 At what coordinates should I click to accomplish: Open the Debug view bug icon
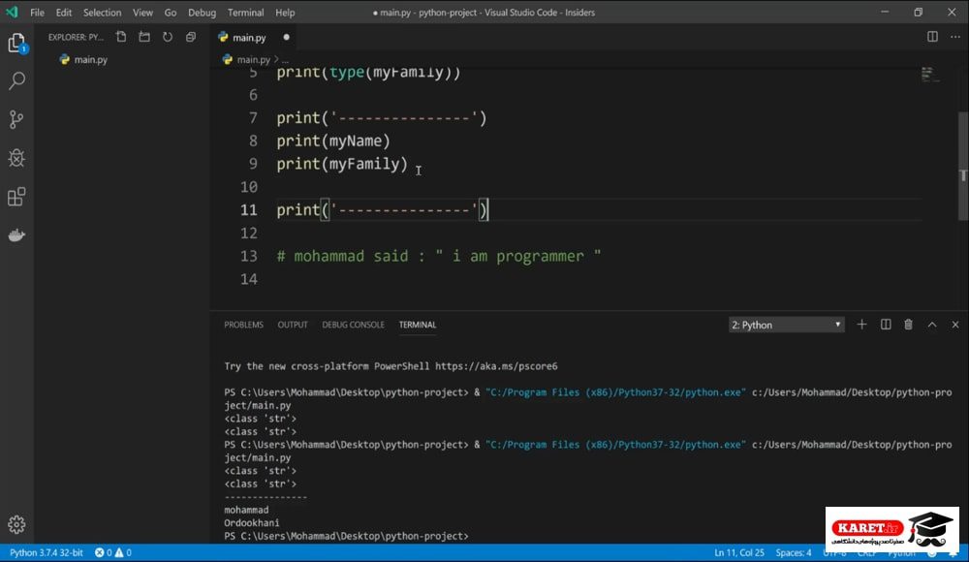[16, 158]
